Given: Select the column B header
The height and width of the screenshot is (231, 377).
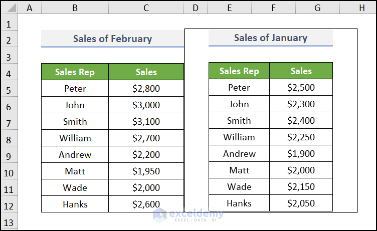Looking at the screenshot, I should (75, 8).
